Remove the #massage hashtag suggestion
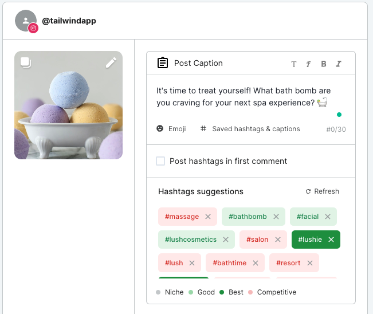Image resolution: width=373 pixels, height=314 pixels. (x=208, y=217)
